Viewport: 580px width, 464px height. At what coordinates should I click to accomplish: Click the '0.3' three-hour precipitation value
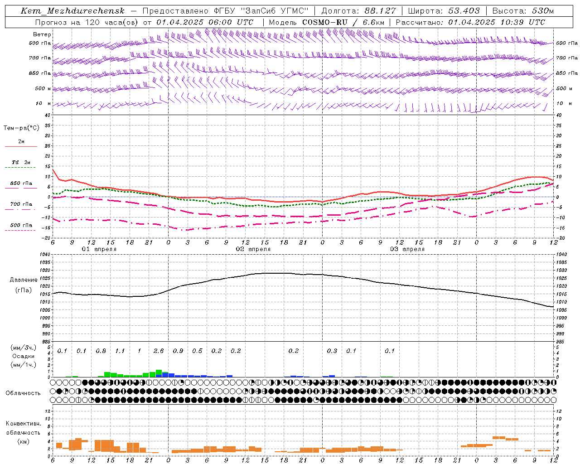coord(332,351)
